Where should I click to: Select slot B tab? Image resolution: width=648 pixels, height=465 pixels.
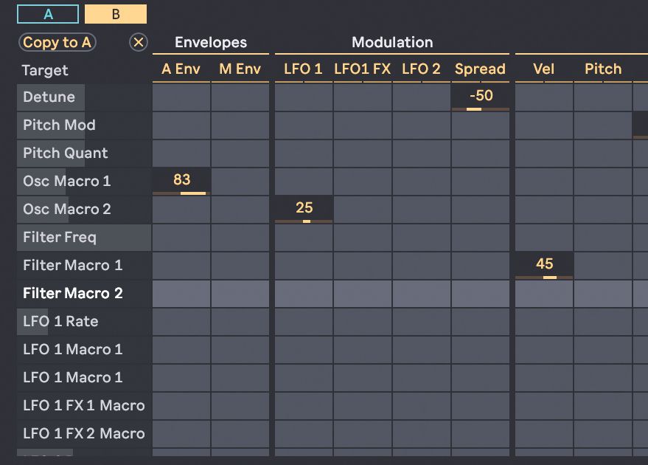tap(116, 14)
